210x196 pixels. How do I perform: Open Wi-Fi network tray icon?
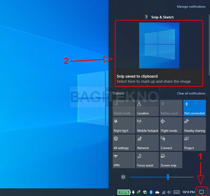point(163,192)
